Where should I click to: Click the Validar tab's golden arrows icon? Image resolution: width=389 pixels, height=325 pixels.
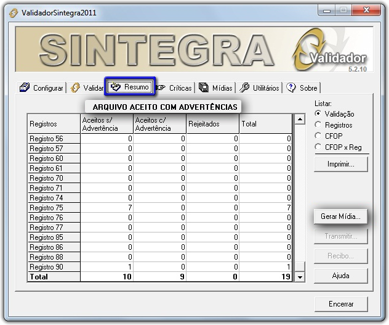[75, 88]
